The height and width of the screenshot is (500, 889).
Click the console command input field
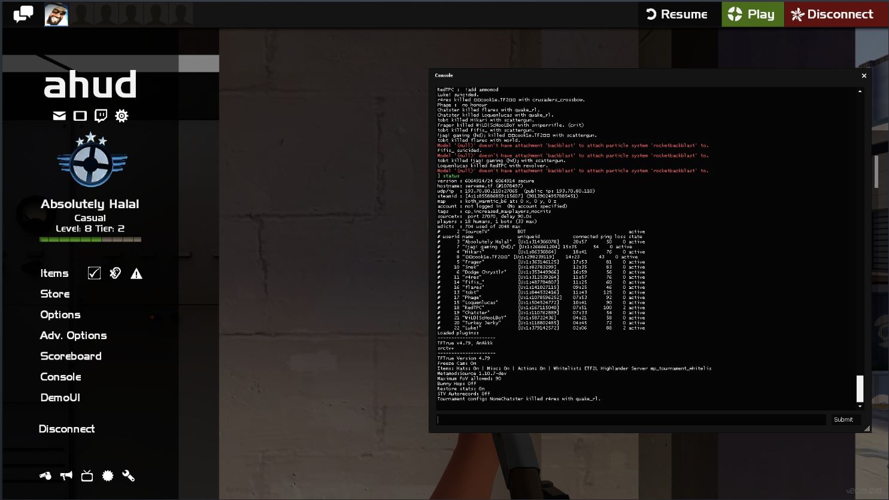pos(631,419)
